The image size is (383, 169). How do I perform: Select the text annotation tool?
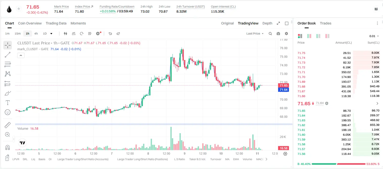click(x=8, y=103)
